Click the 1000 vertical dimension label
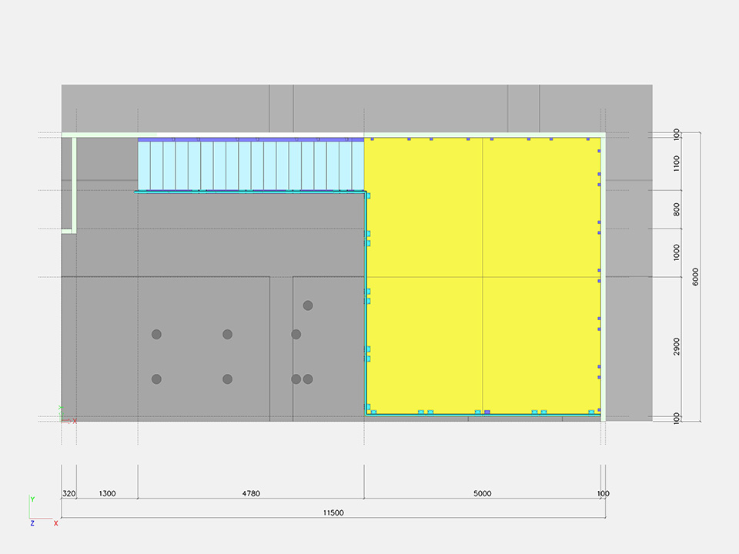The width and height of the screenshot is (739, 554). click(677, 252)
